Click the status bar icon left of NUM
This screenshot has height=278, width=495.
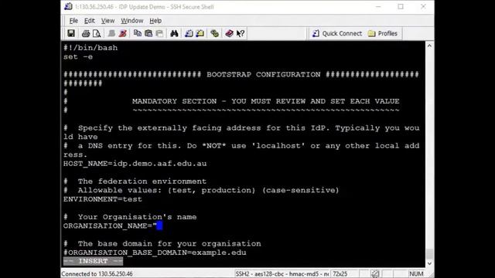pyautogui.click(x=375, y=273)
